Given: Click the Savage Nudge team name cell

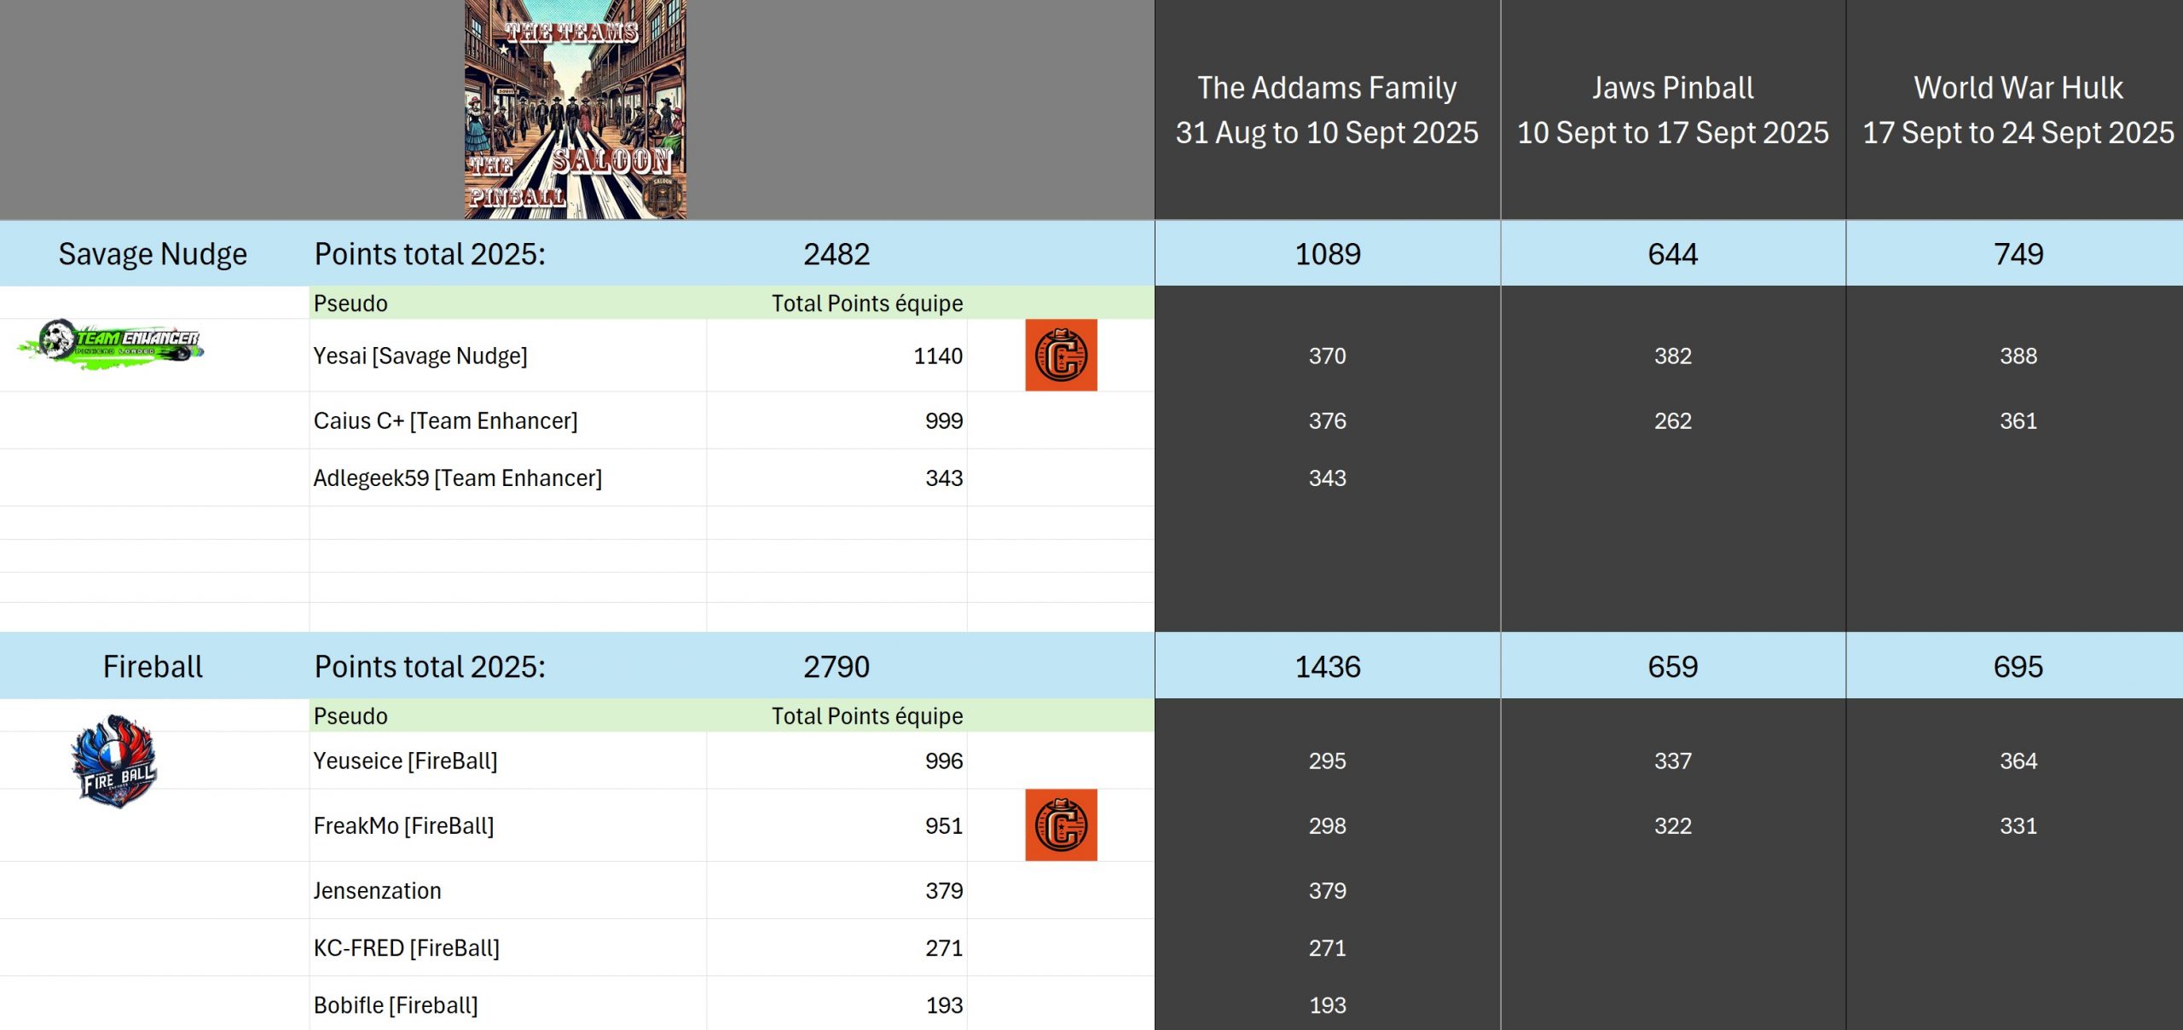Looking at the screenshot, I should click(x=153, y=254).
